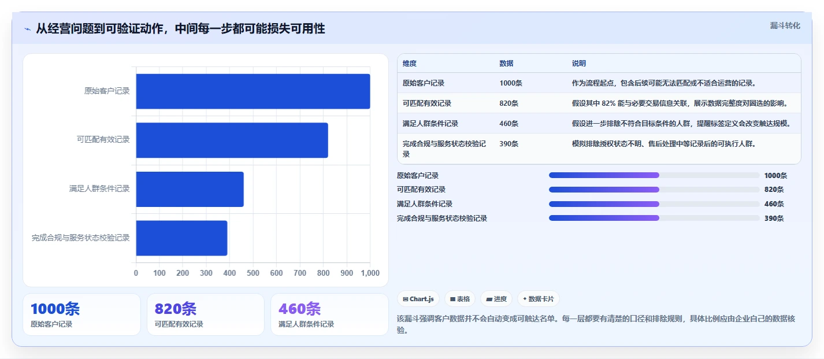
Task: Click the 可匹配有效记录 progress bar
Action: click(654, 189)
